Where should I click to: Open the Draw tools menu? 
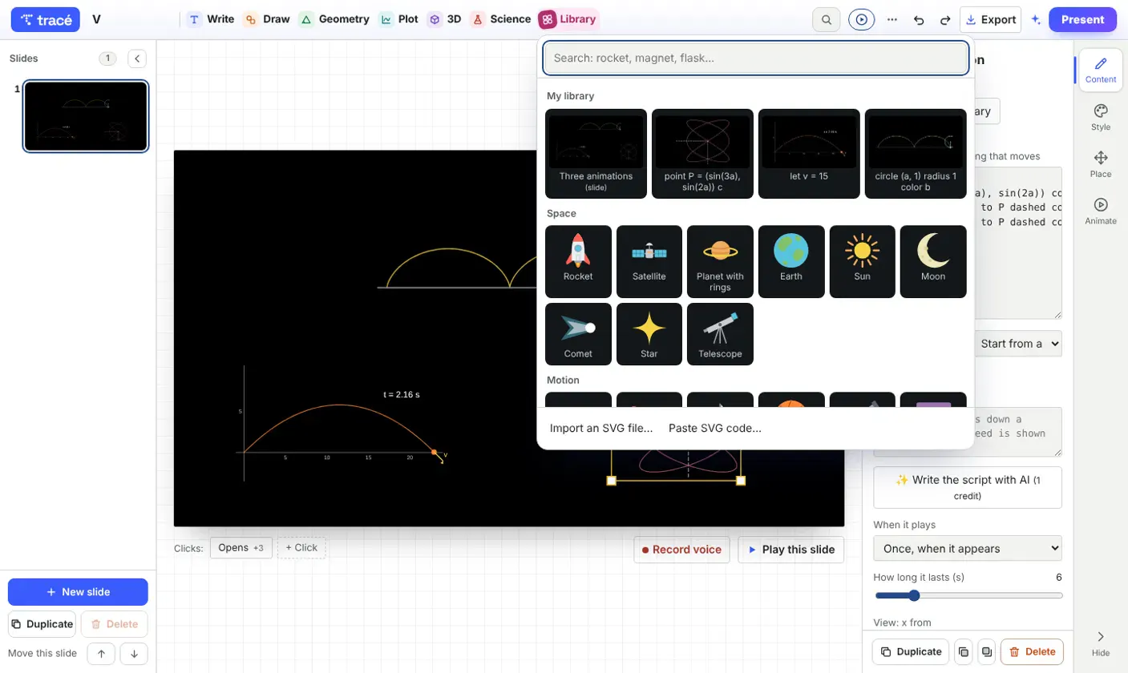(x=267, y=19)
